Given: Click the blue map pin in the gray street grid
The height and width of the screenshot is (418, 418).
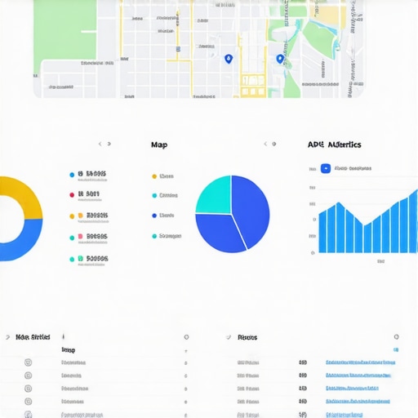Looking at the screenshot, I should point(229,59).
